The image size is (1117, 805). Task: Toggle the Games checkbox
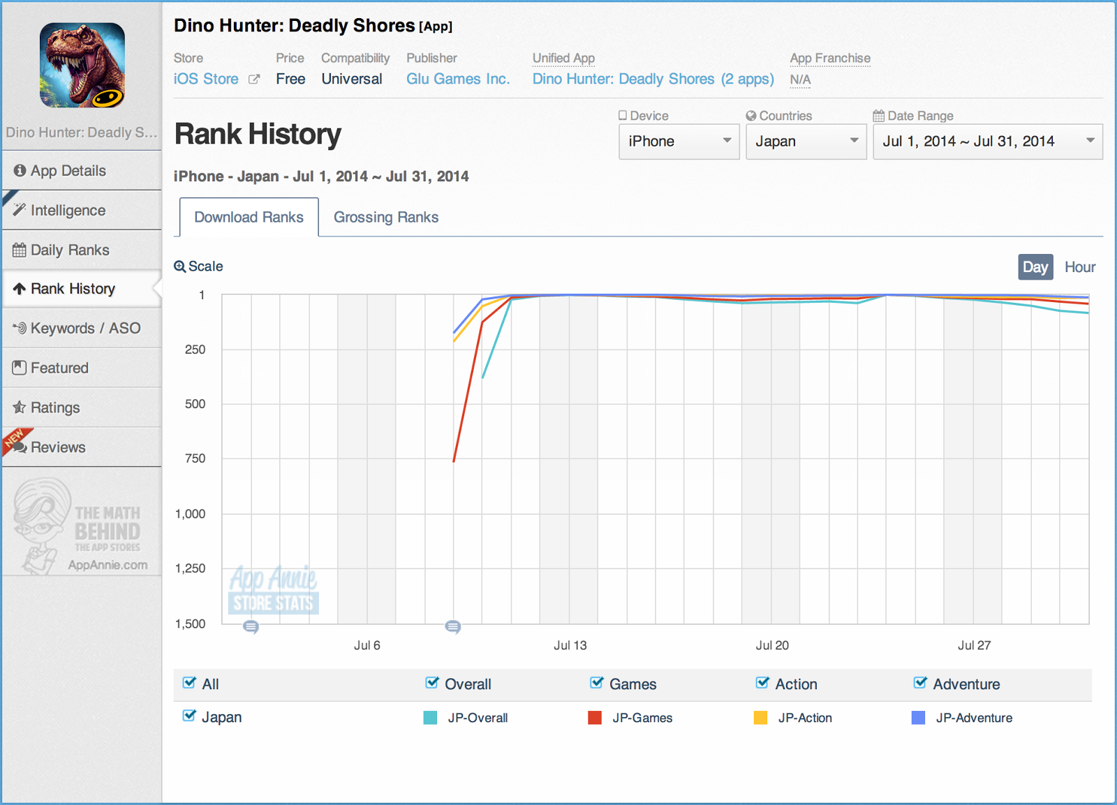(597, 683)
